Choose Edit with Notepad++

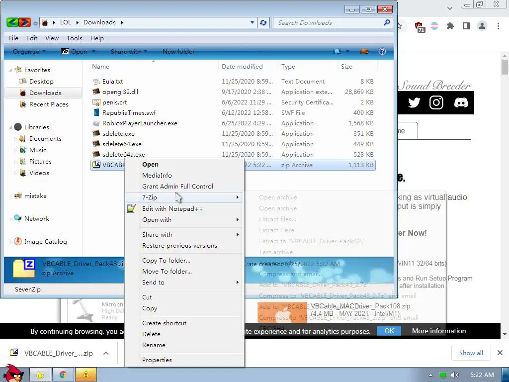tap(172, 209)
